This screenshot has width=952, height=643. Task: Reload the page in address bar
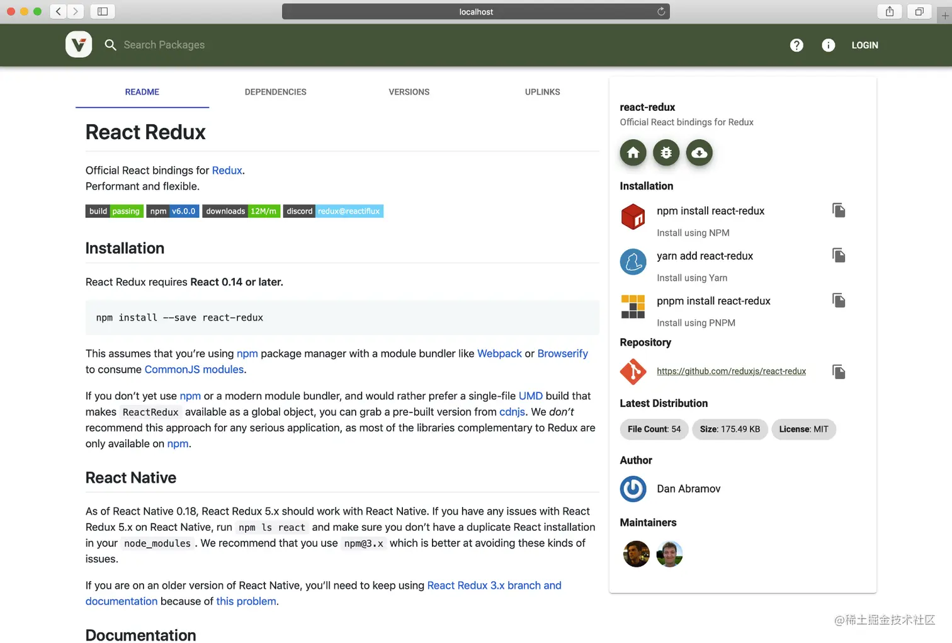[661, 11]
